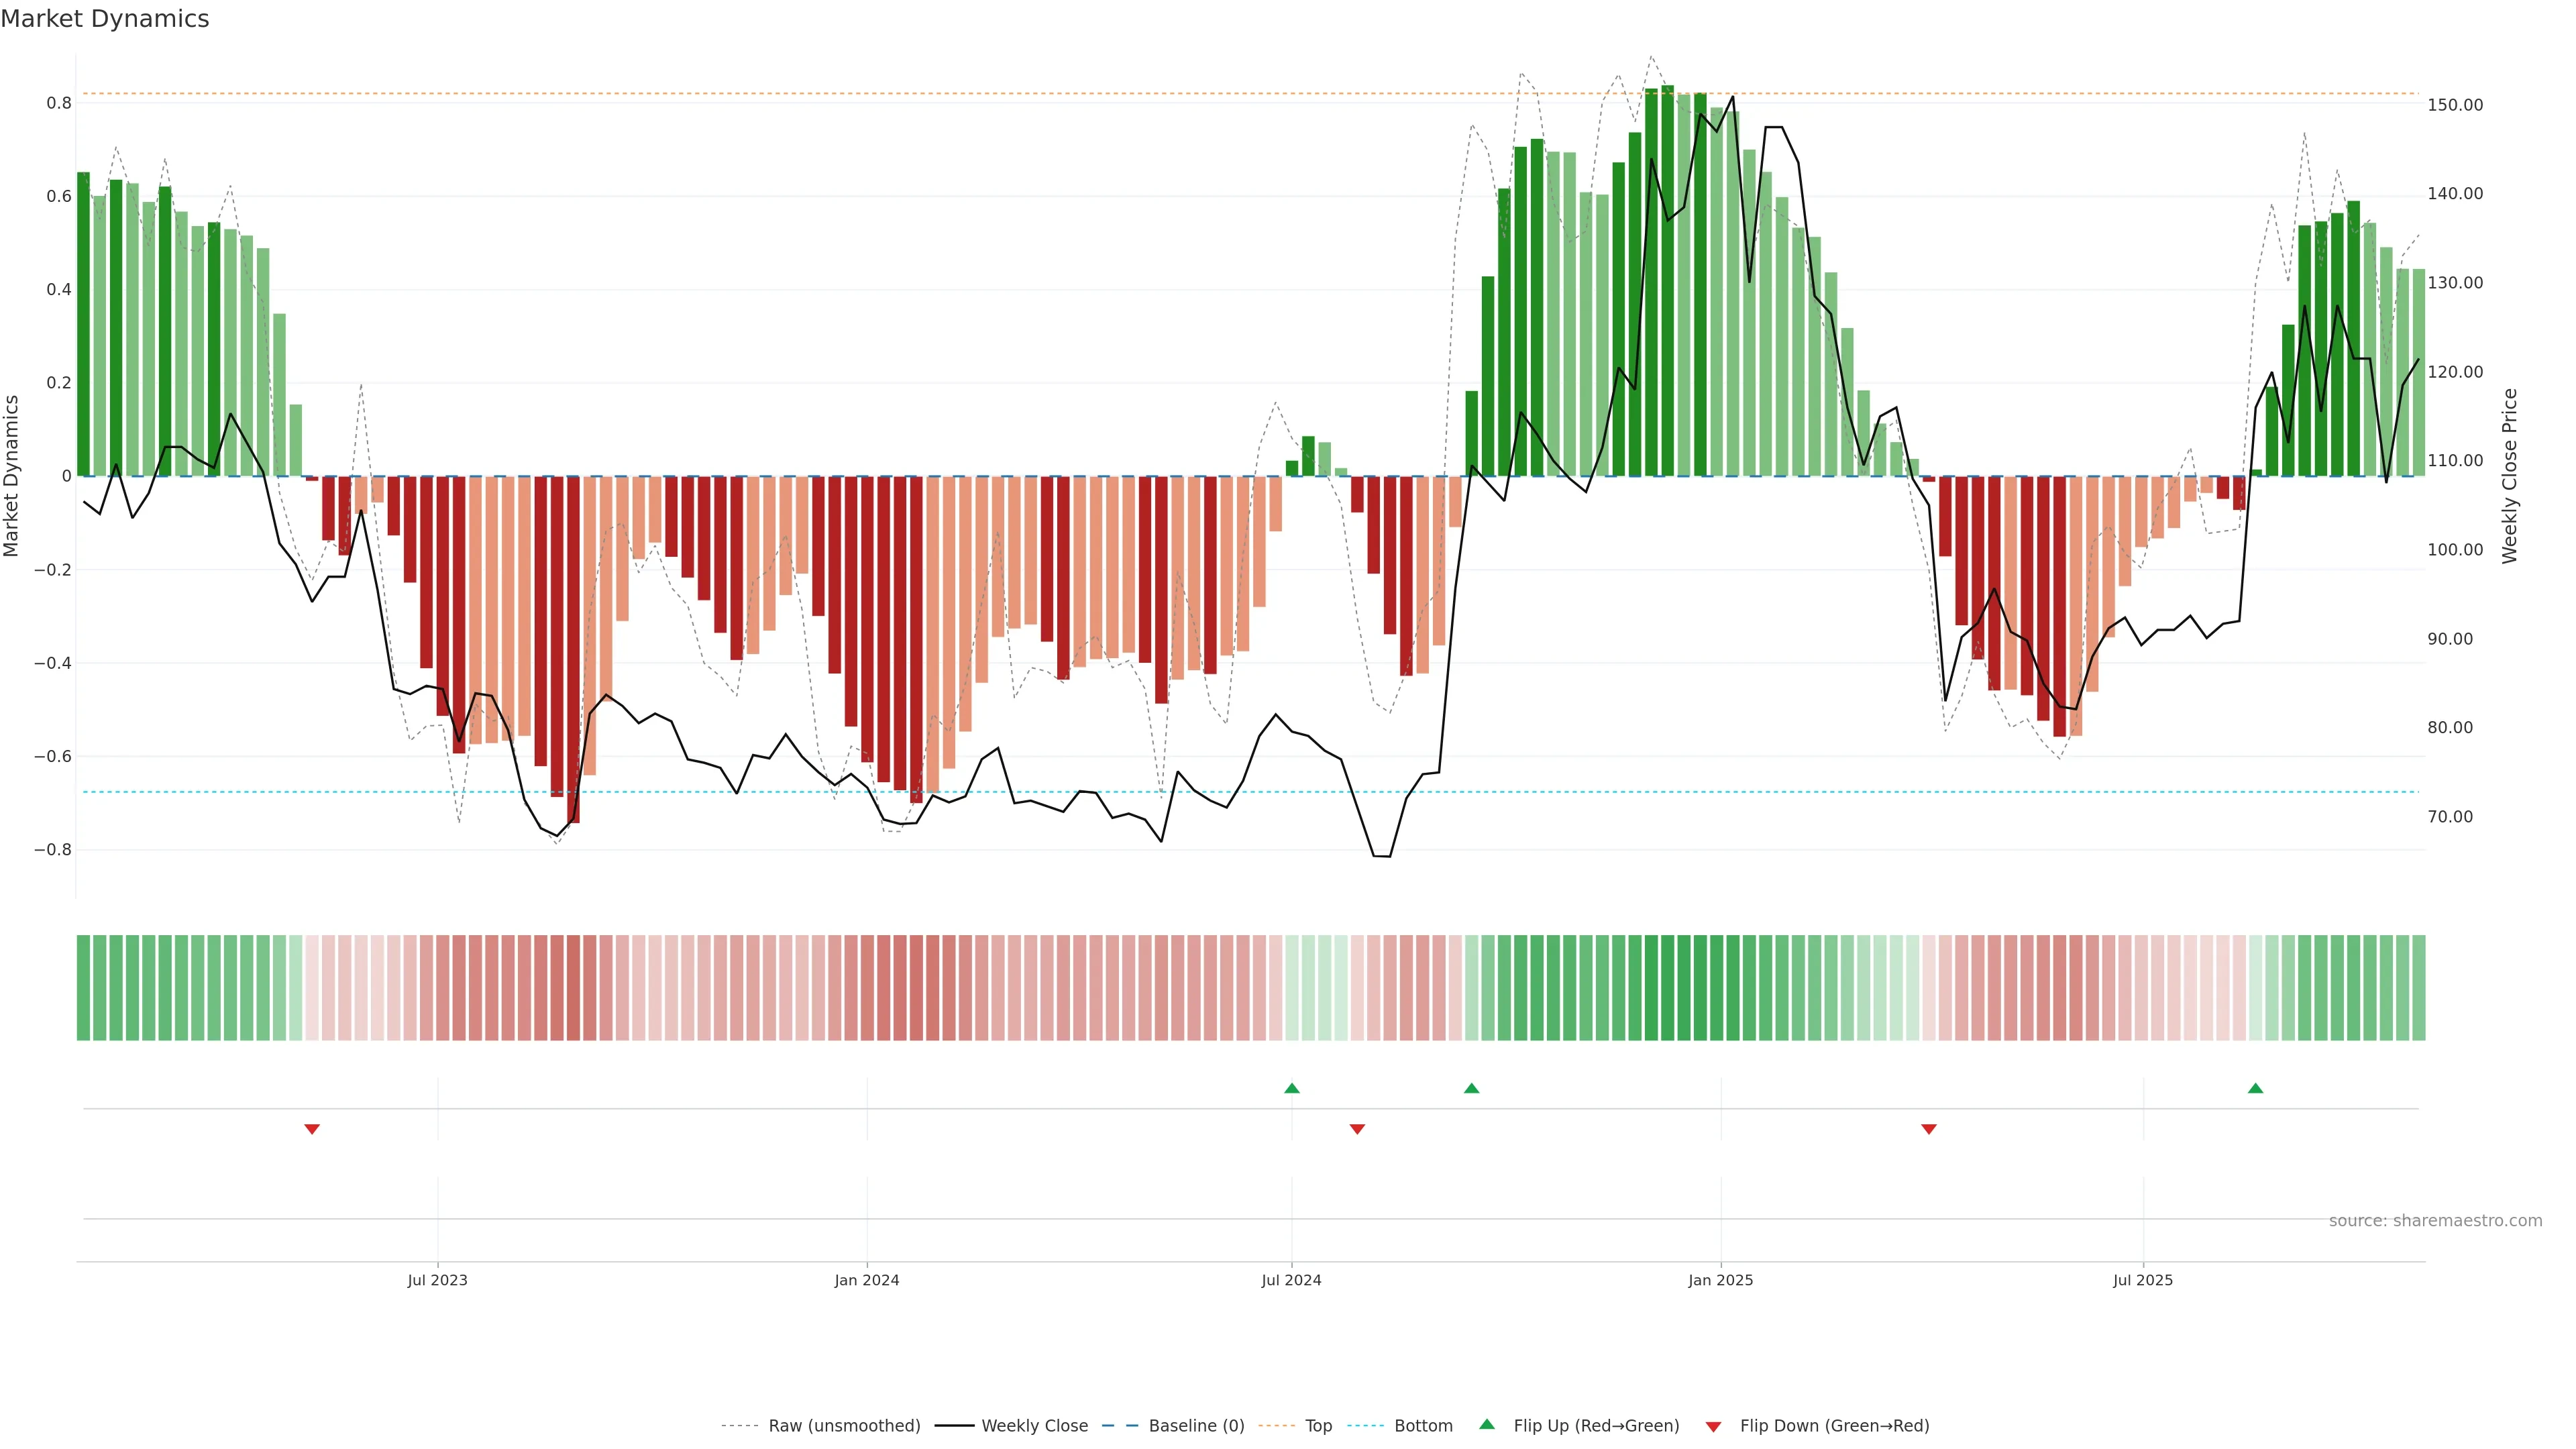
Task: Hide the Top threshold legend item
Action: [x=1318, y=1426]
